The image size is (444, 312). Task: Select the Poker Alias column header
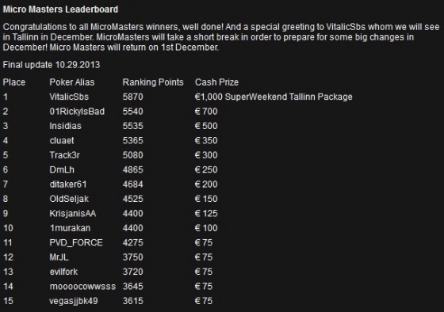[72, 82]
